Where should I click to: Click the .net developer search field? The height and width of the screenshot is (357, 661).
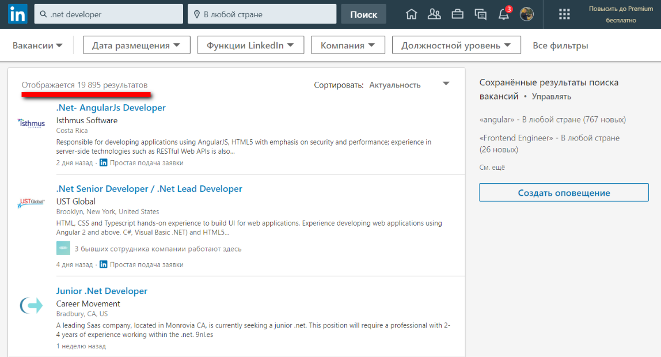[x=109, y=14]
